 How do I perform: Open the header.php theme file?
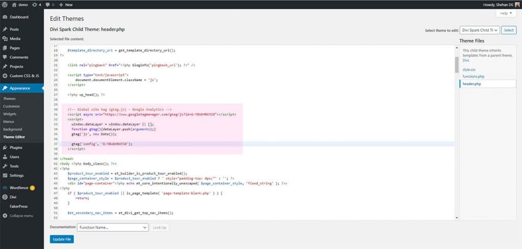click(472, 84)
